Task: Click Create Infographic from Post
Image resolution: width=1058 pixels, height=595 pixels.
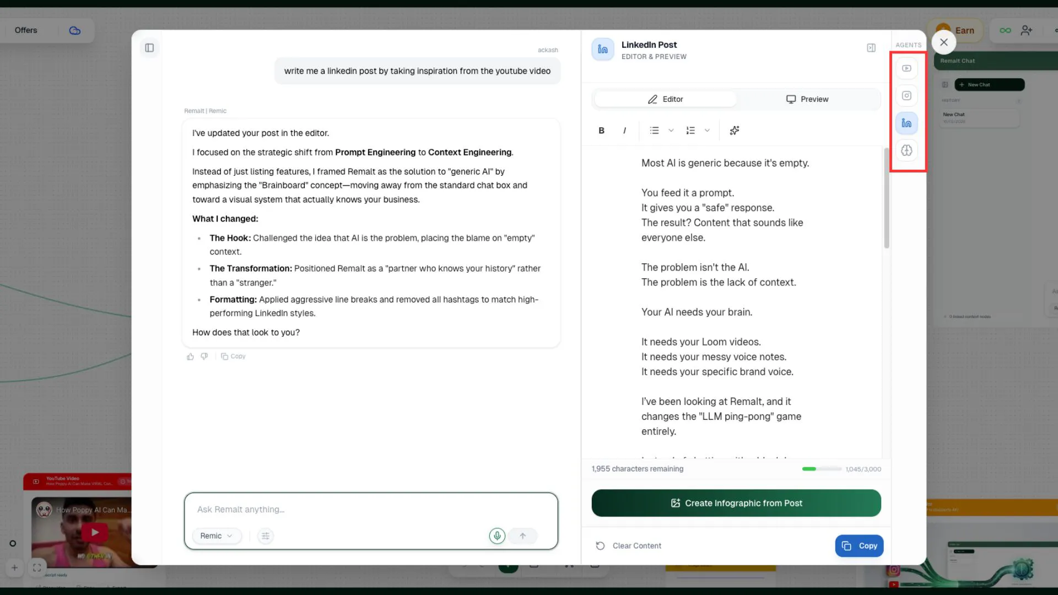Action: [x=736, y=503]
